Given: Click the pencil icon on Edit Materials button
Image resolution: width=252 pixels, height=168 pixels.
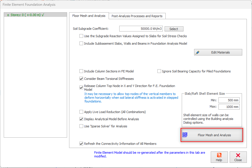Looking at the screenshot, I should (197, 52).
